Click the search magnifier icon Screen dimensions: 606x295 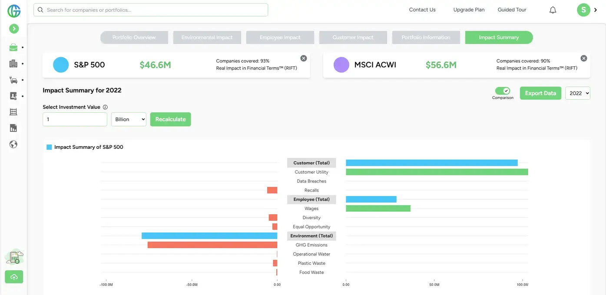click(40, 10)
